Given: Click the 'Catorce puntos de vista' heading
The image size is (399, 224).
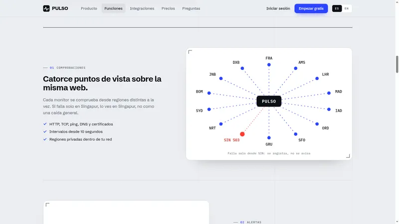Looking at the screenshot, I should 102,83.
